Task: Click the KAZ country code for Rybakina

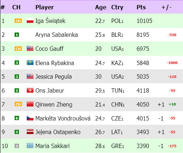Action: (x=117, y=63)
